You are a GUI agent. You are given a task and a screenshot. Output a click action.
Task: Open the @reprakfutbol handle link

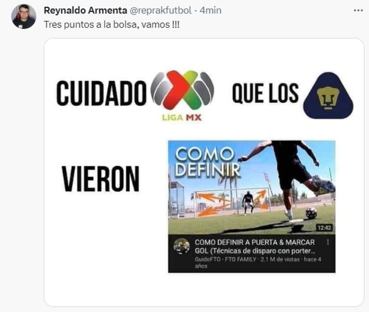click(x=161, y=11)
